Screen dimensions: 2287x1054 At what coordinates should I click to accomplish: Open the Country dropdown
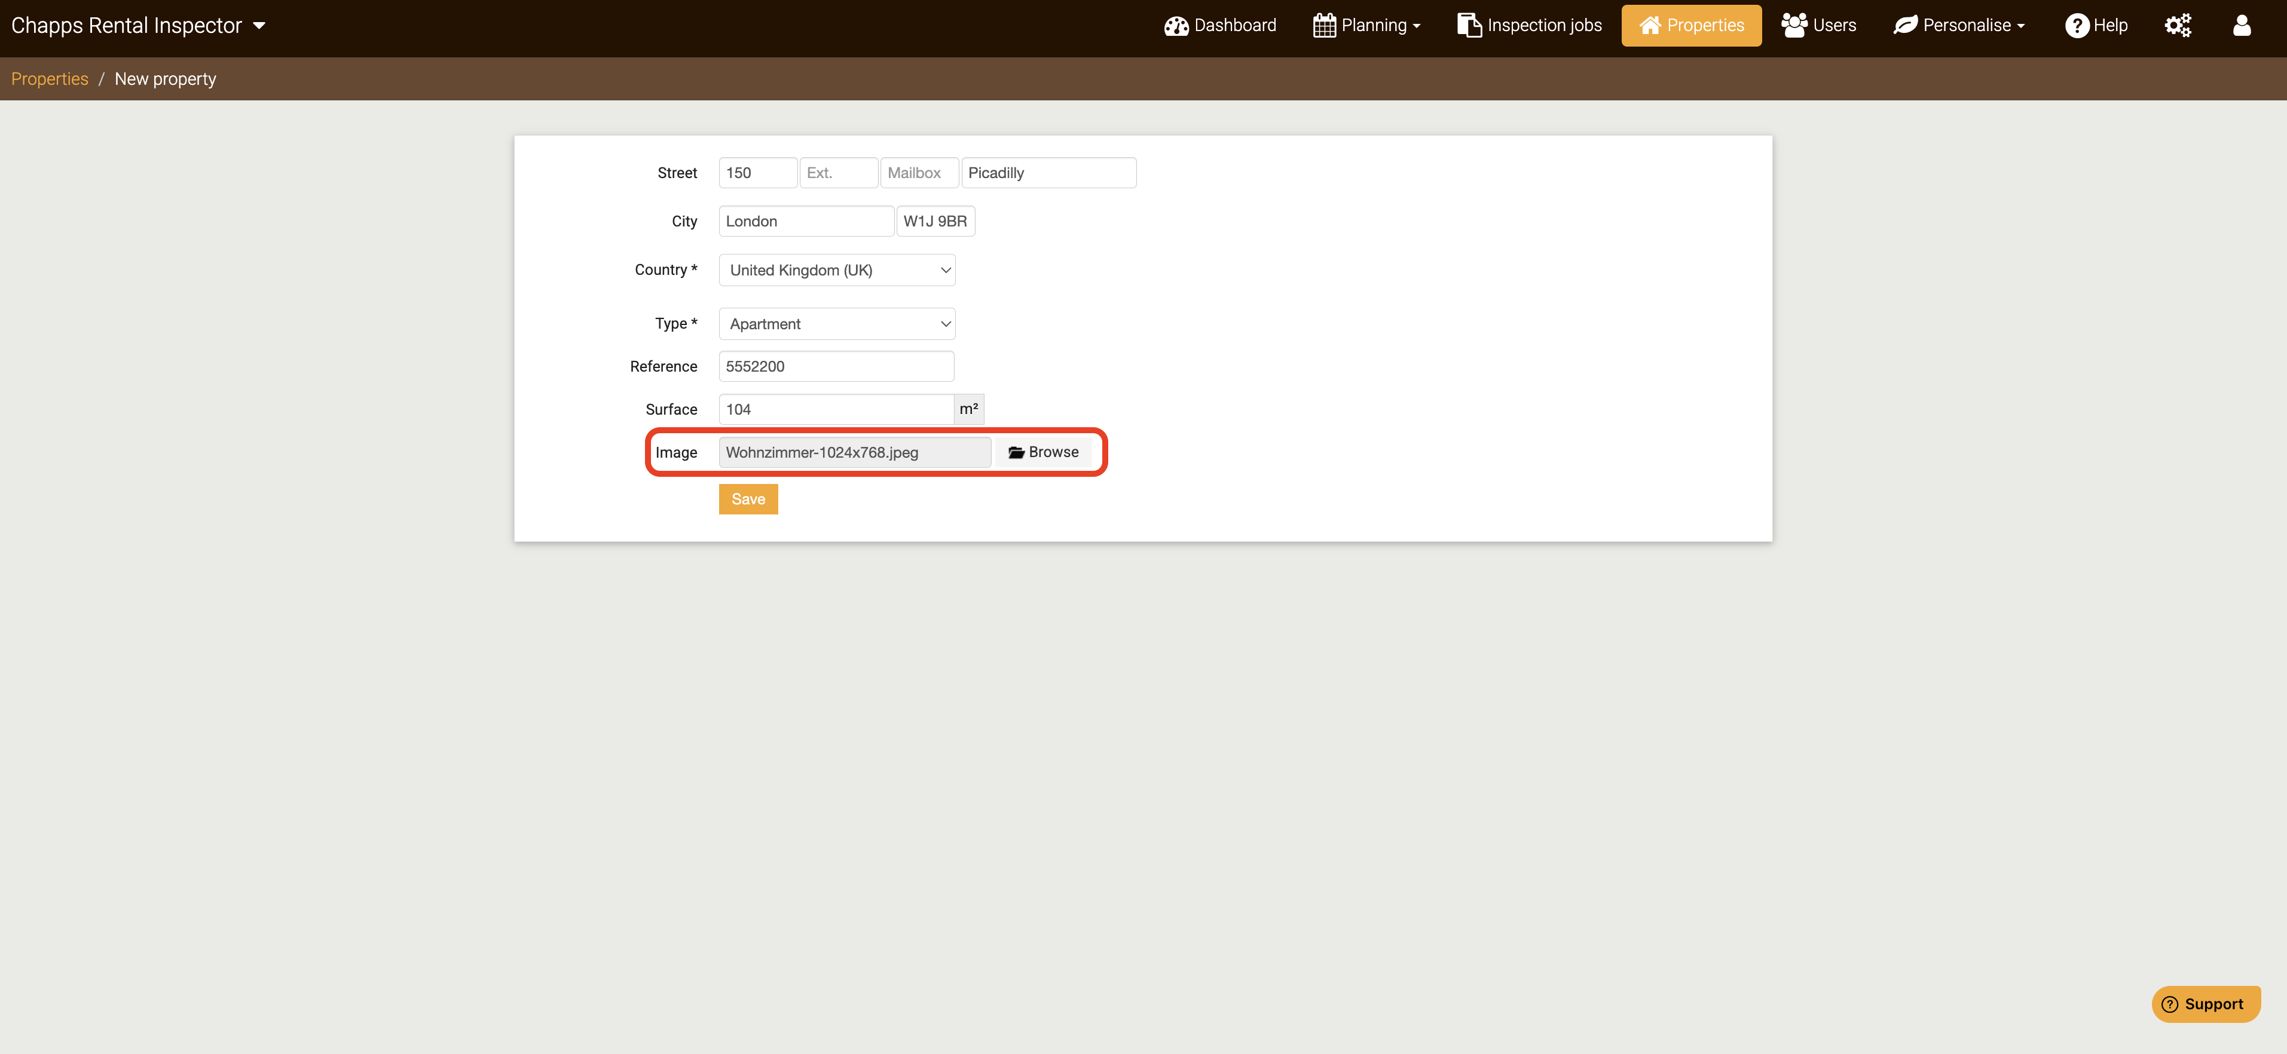click(837, 269)
